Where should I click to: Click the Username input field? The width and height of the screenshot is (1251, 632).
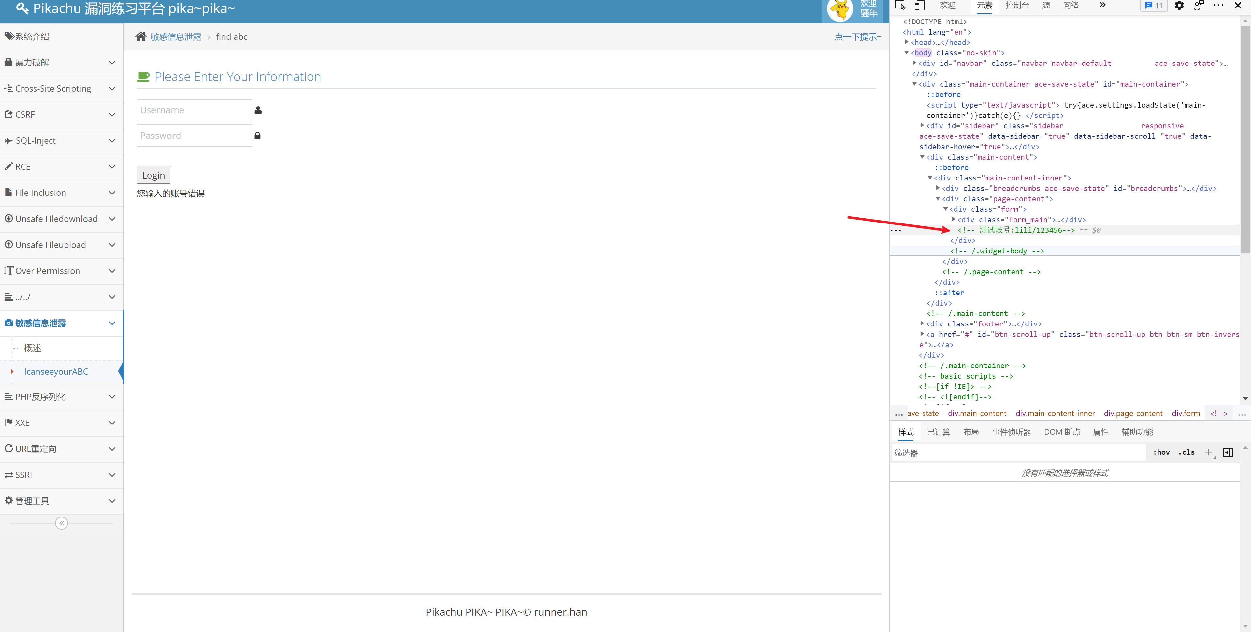[194, 110]
